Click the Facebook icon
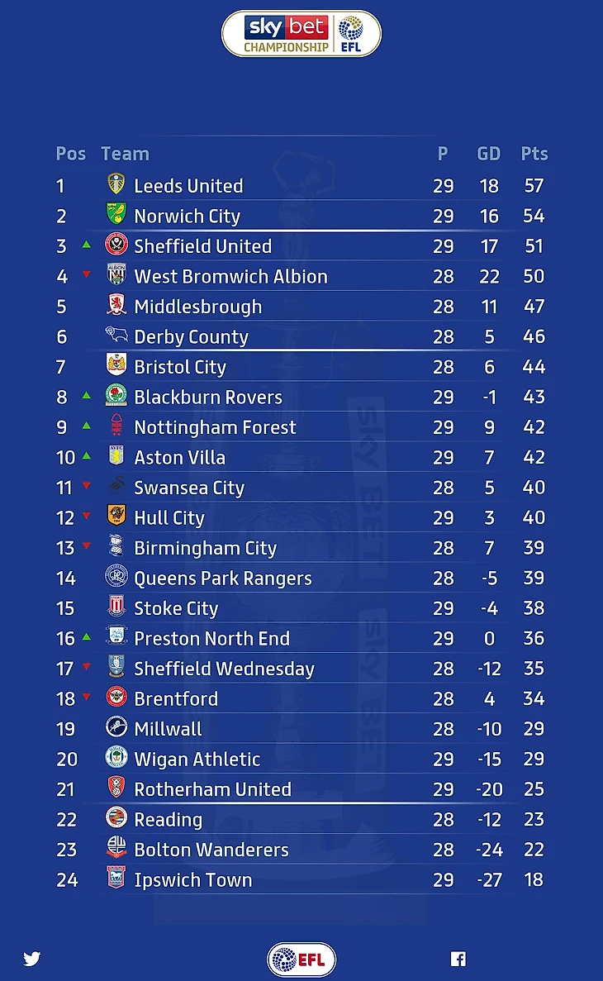This screenshot has height=981, width=603. [458, 959]
